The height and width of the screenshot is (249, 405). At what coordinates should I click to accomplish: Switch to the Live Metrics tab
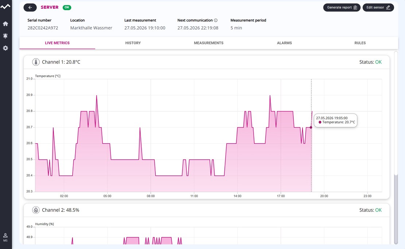(x=57, y=43)
